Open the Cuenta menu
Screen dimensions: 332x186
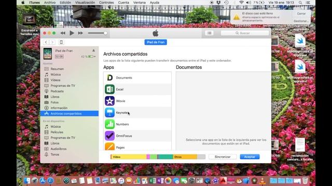(x=123, y=3)
